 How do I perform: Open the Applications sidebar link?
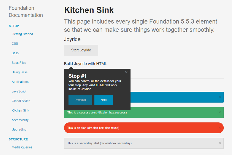[20, 82]
